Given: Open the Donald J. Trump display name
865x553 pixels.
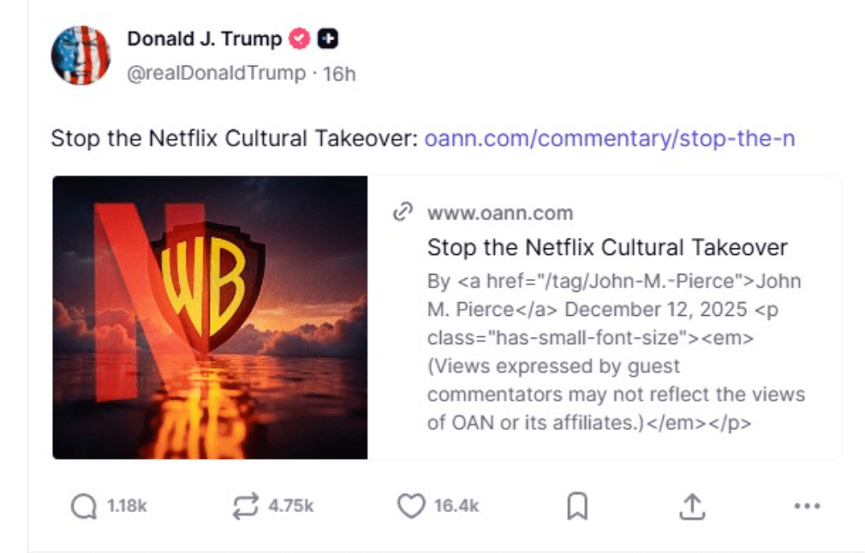Looking at the screenshot, I should [204, 39].
